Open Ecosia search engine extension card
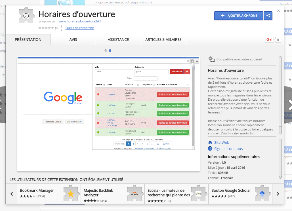The image size is (292, 211). (x=177, y=194)
